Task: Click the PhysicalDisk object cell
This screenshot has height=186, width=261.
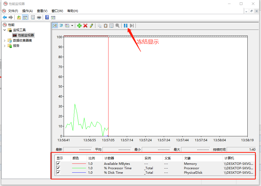Action: coord(193,173)
